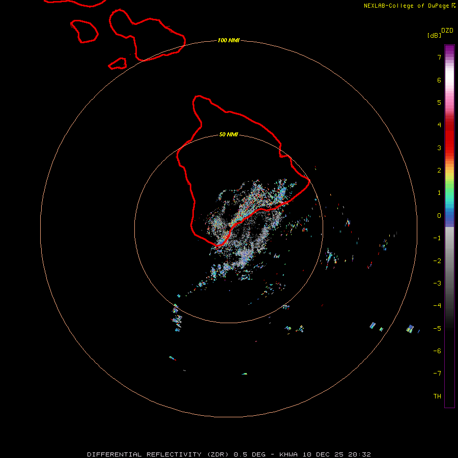The image size is (458, 458).
Task: Click the -7 dB value on color scale
Action: tap(437, 374)
